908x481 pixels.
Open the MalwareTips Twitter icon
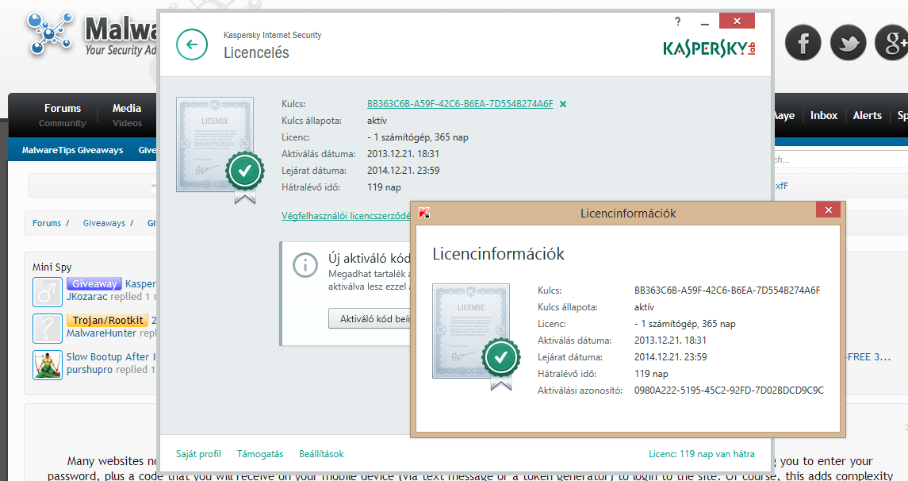848,42
